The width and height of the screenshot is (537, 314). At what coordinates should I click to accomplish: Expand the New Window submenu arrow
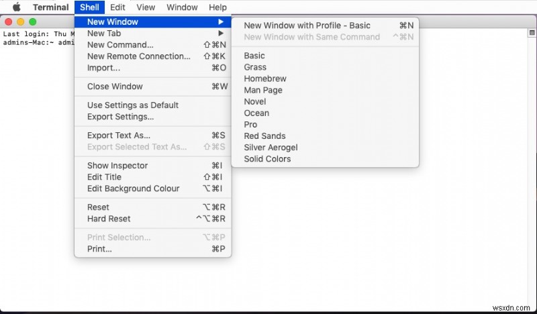(x=220, y=22)
